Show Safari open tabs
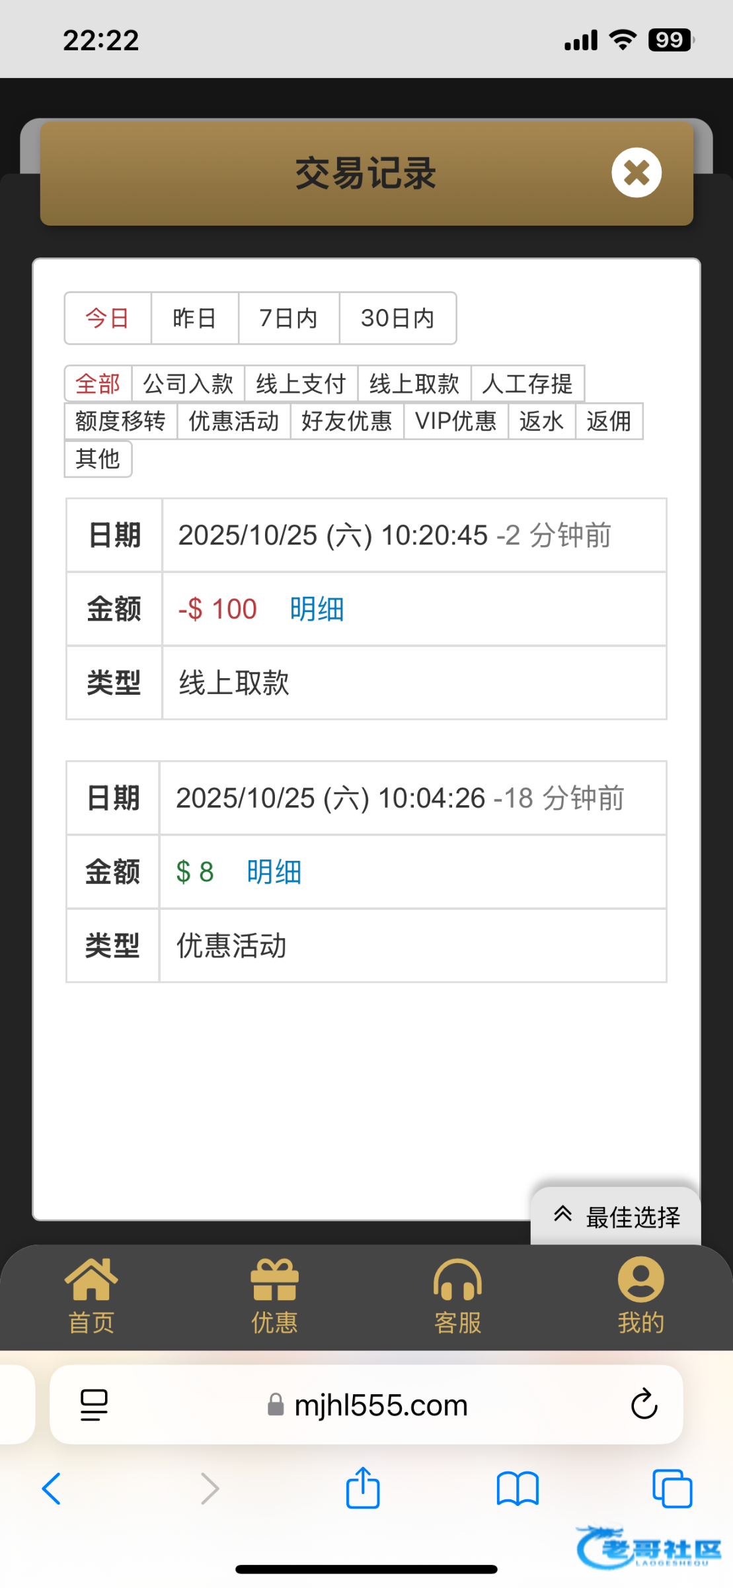This screenshot has width=733, height=1588. coord(672,1489)
